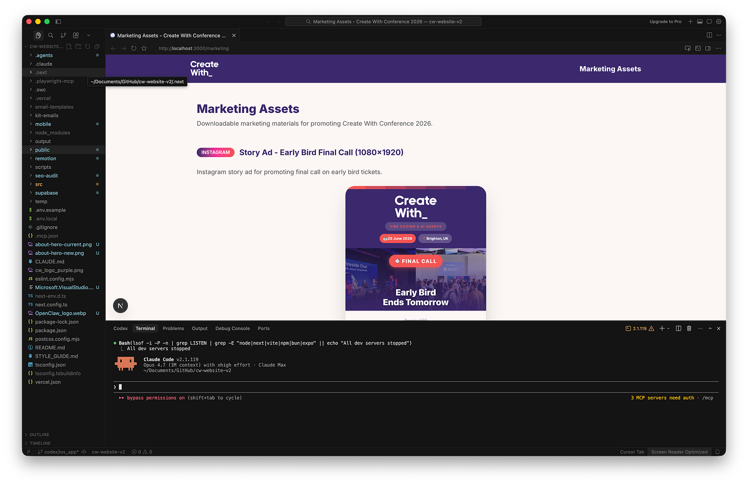This screenshot has width=748, height=485.
Task: Close the Marketing Assets editor tab
Action: (234, 35)
